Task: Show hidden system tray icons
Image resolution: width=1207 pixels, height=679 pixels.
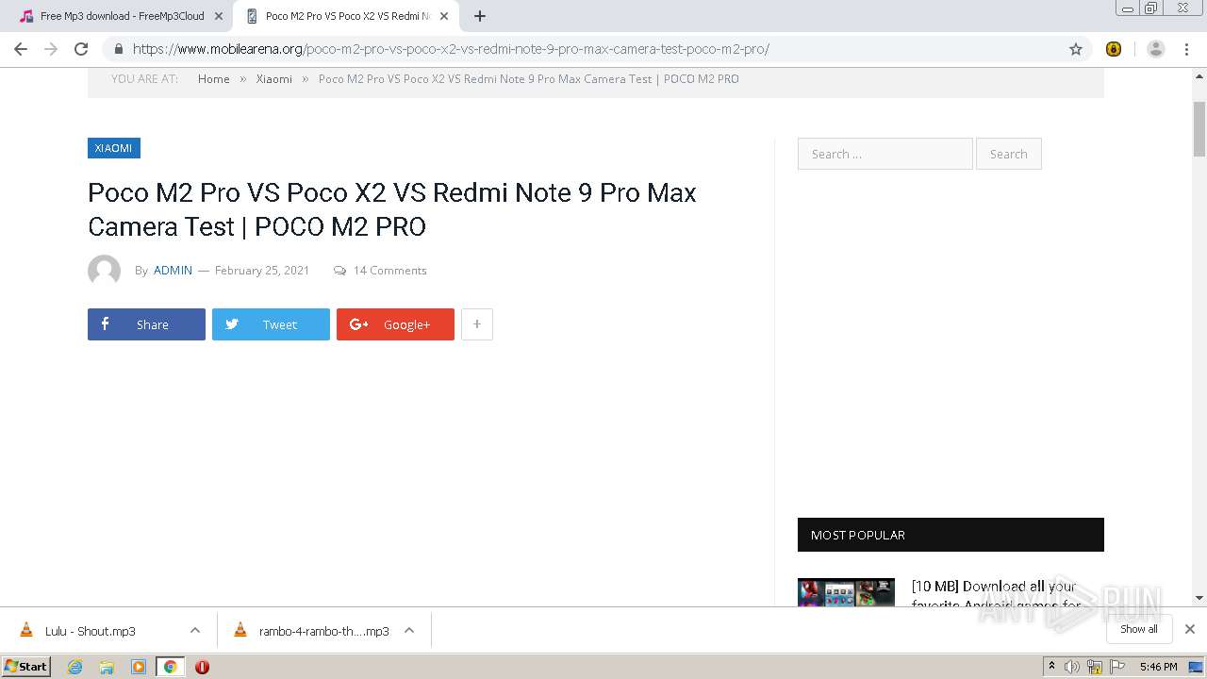Action: click(1051, 667)
